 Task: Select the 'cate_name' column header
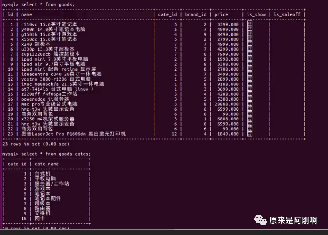pyautogui.click(x=47, y=164)
